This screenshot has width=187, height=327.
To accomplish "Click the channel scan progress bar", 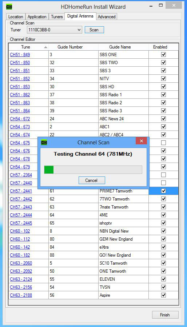I will coord(93,170).
